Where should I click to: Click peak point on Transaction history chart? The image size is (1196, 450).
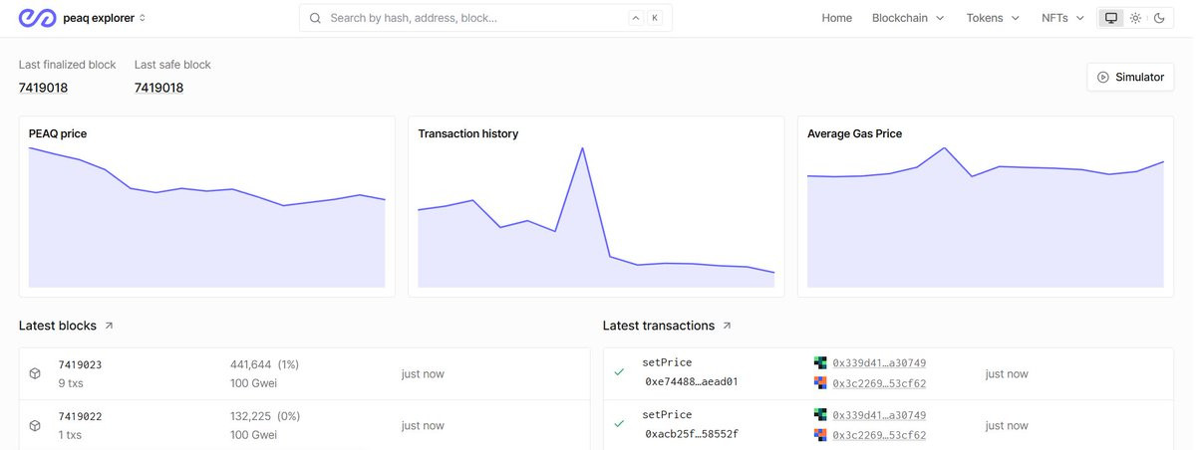(x=582, y=148)
